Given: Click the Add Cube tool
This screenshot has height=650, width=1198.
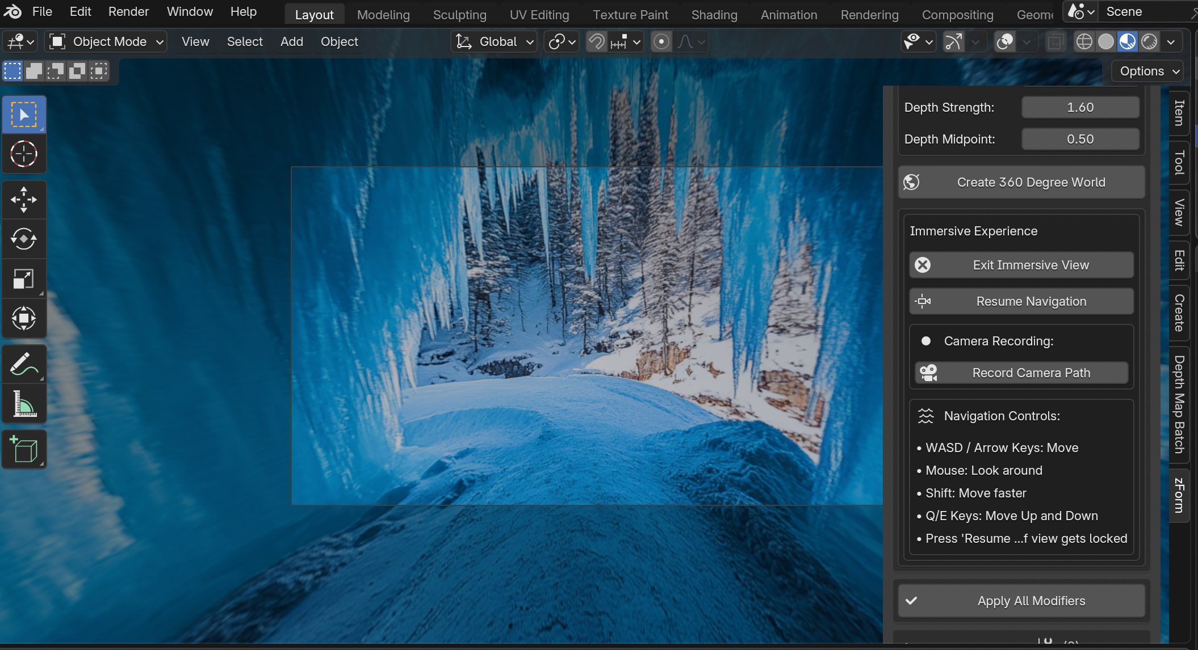Looking at the screenshot, I should (24, 450).
